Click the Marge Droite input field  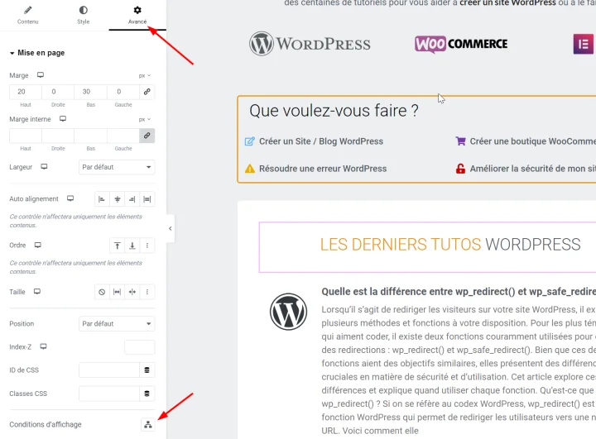tap(58, 92)
